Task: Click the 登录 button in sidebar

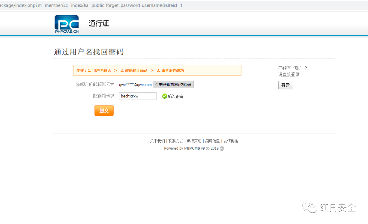Action: 286,85
